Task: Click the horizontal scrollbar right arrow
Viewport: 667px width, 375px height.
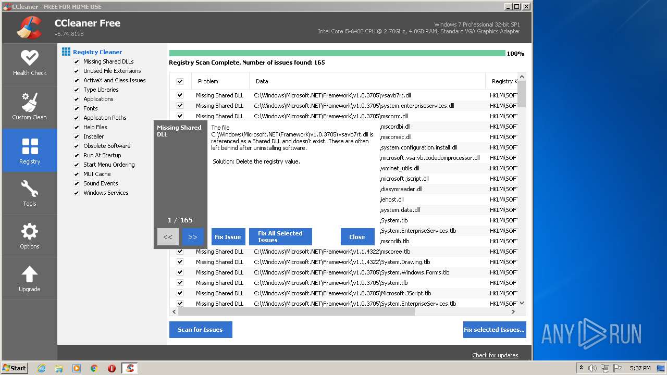Action: coord(513,311)
